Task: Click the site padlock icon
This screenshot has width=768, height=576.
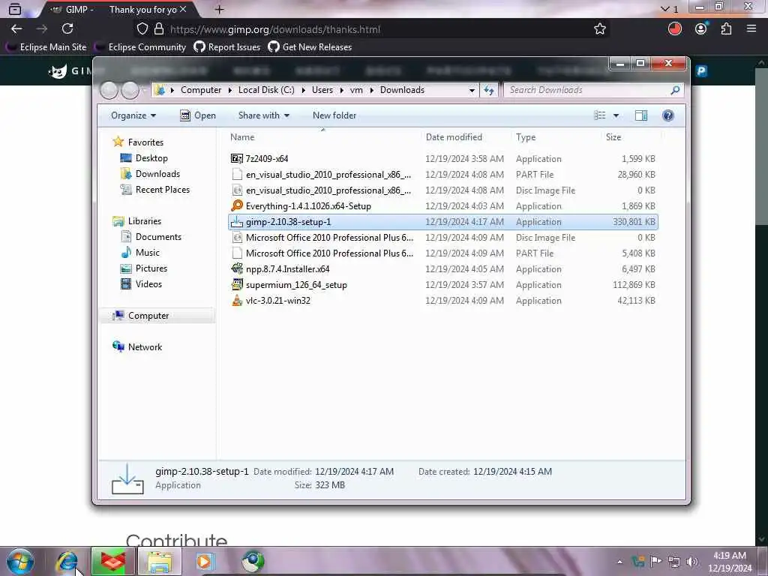Action: point(159,29)
